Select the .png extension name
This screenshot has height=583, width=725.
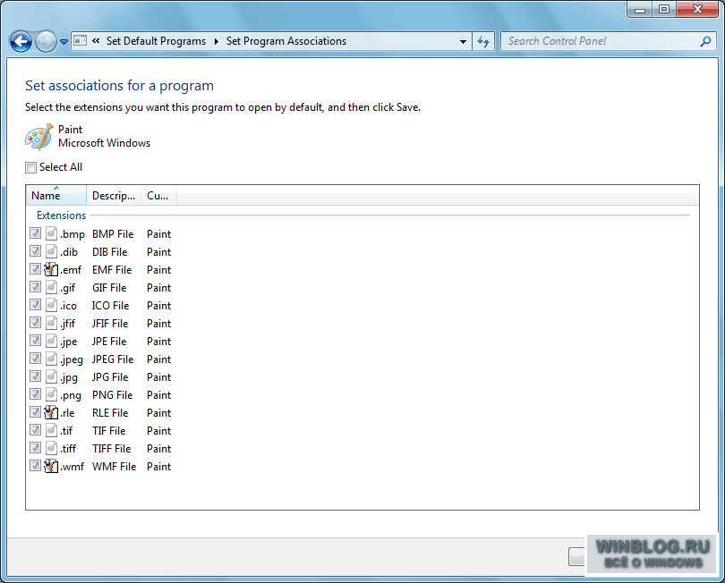coord(71,396)
